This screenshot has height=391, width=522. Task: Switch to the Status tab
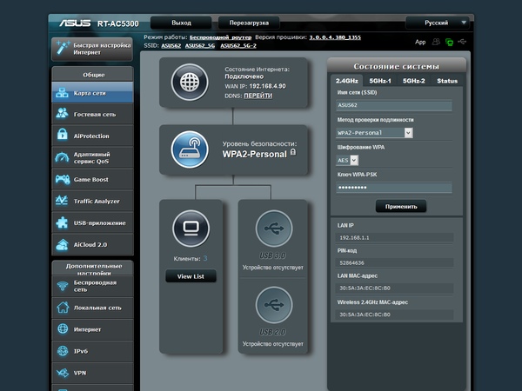447,81
